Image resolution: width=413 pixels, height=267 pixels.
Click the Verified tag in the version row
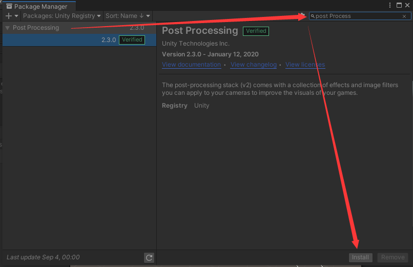pyautogui.click(x=132, y=40)
